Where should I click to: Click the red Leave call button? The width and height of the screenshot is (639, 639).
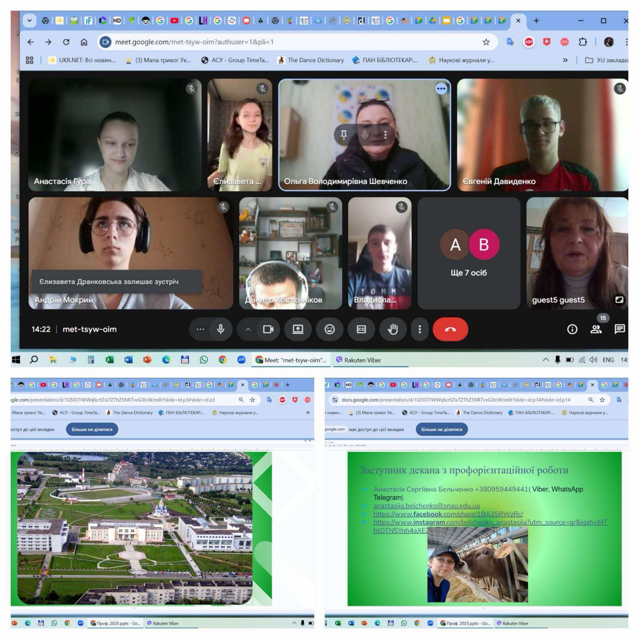(450, 329)
